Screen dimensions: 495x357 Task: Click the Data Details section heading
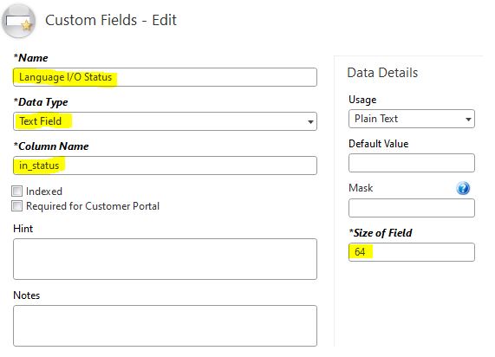(x=382, y=73)
